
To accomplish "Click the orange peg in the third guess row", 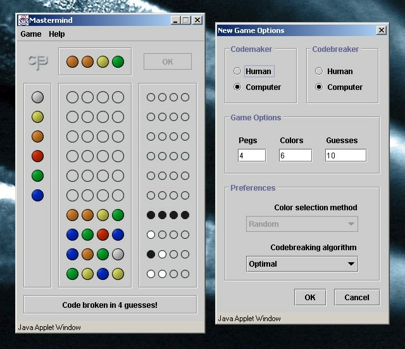I will [87, 255].
